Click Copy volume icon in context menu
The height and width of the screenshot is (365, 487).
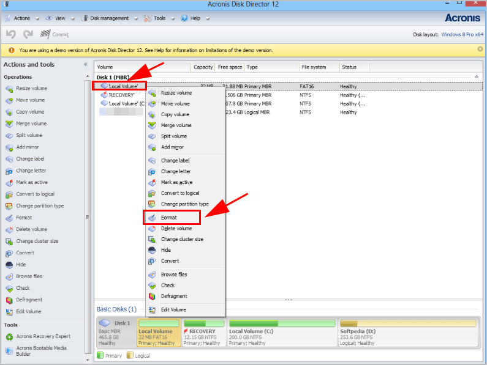152,115
